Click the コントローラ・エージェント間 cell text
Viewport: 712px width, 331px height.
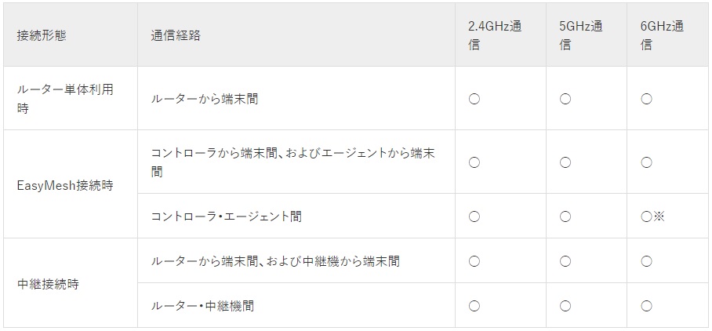(x=226, y=216)
